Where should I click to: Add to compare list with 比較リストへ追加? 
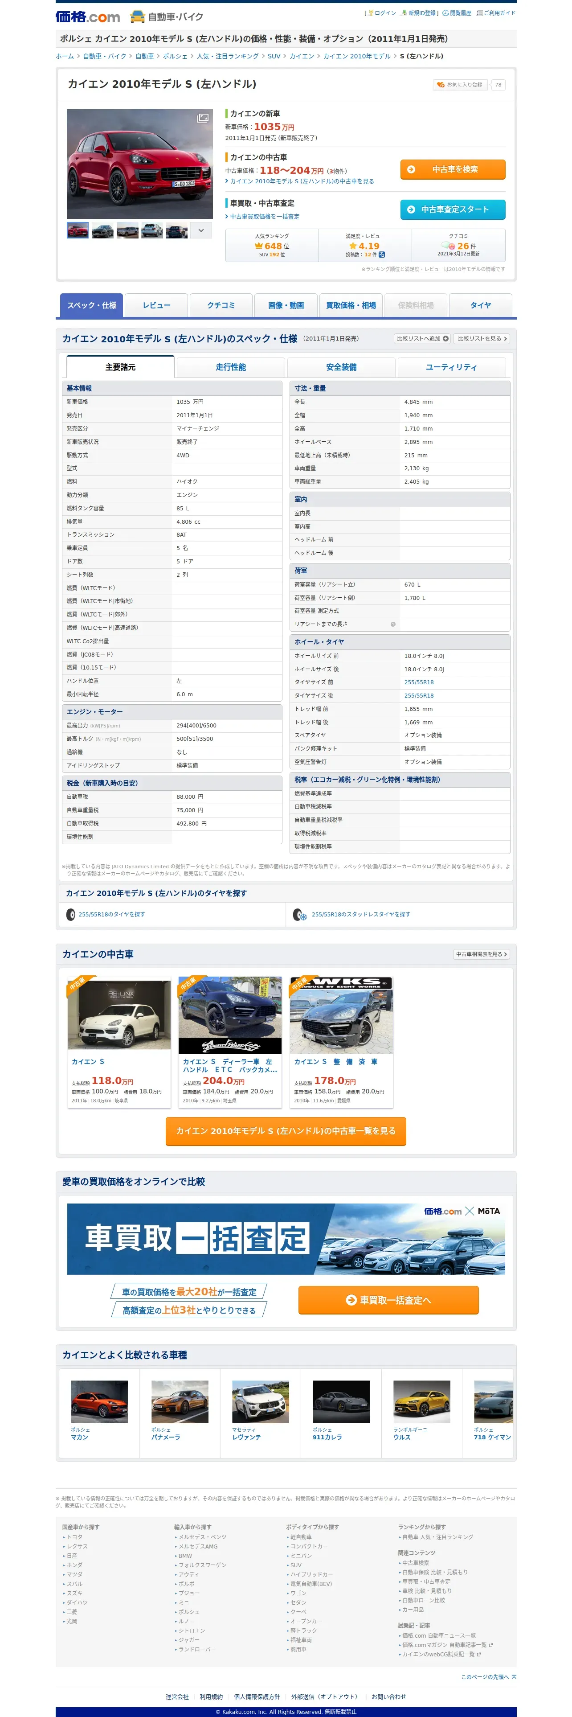point(422,339)
